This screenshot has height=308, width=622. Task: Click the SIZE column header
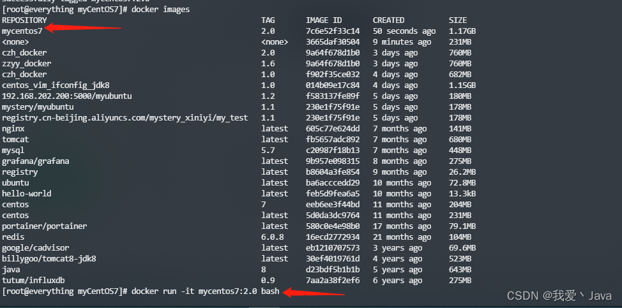click(458, 20)
